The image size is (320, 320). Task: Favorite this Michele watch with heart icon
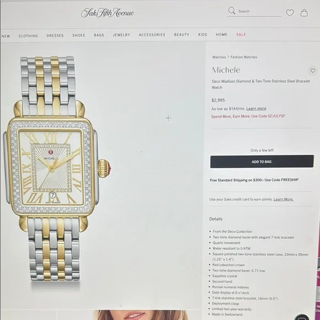(313, 71)
